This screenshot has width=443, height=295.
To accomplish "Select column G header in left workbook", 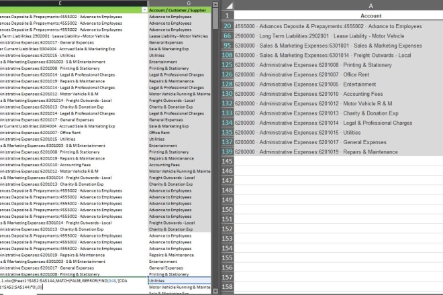I will pyautogui.click(x=189, y=3).
